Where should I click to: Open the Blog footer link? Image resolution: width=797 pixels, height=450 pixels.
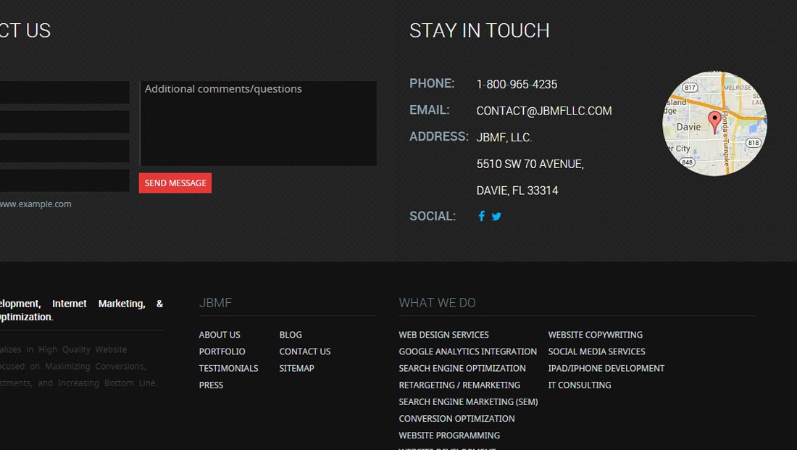click(x=291, y=335)
